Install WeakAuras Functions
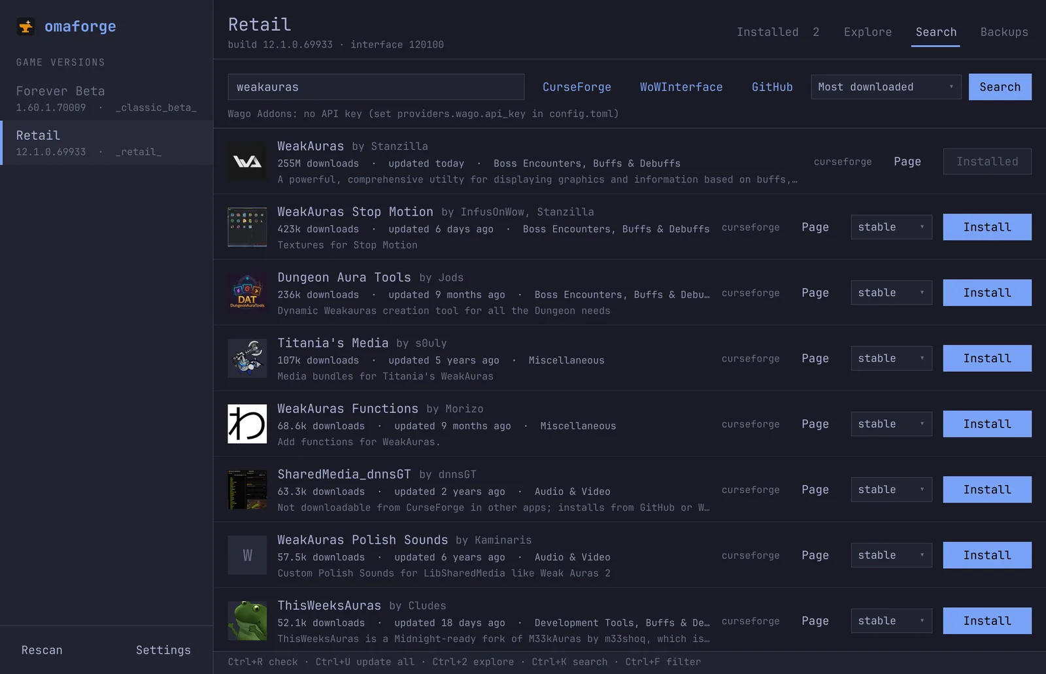The height and width of the screenshot is (674, 1046). point(987,424)
